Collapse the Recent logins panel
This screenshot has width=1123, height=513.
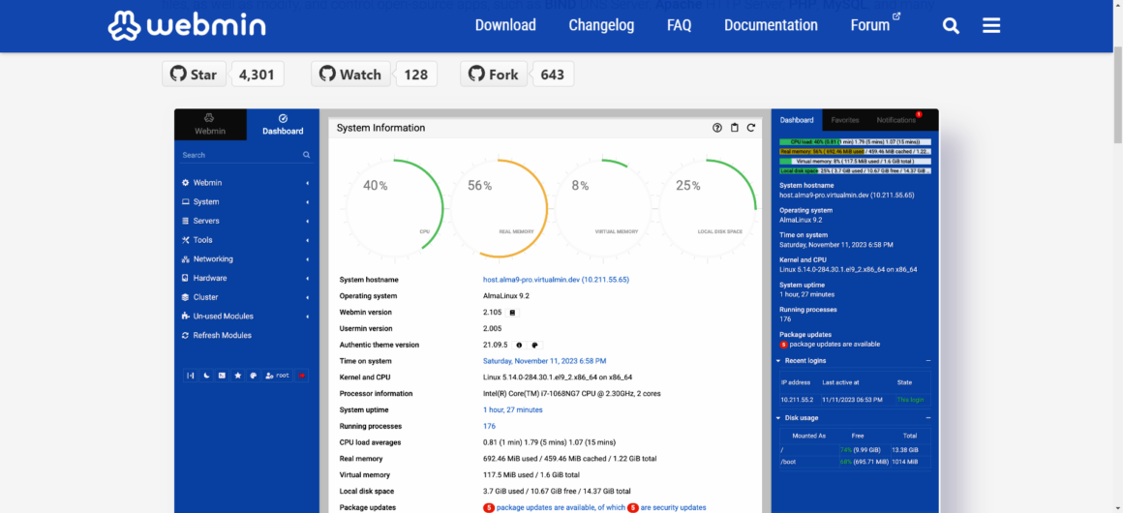927,360
